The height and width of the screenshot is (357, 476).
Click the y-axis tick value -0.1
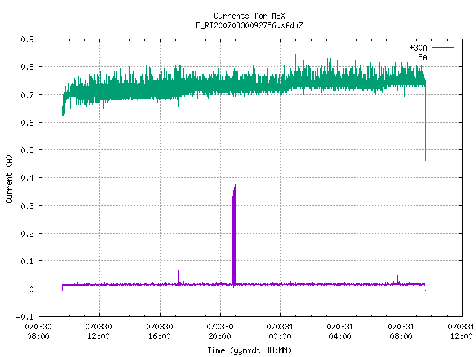click(25, 317)
